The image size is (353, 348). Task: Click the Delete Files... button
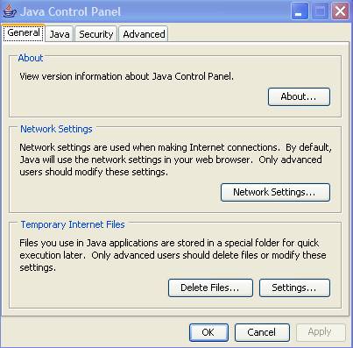click(210, 288)
